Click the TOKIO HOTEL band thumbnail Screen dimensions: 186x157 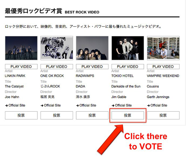128,48
